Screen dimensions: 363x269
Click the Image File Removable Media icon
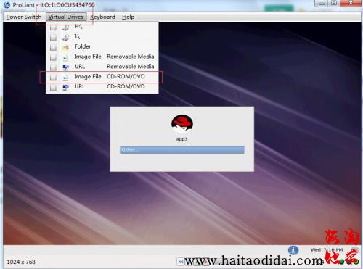pyautogui.click(x=65, y=57)
